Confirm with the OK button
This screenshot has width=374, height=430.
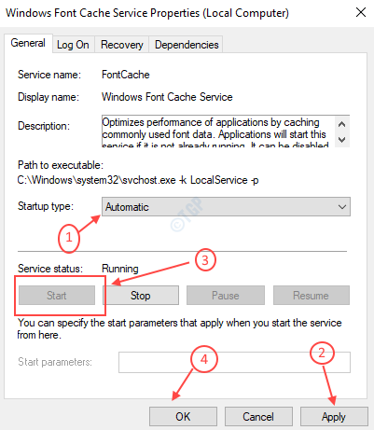[183, 417]
